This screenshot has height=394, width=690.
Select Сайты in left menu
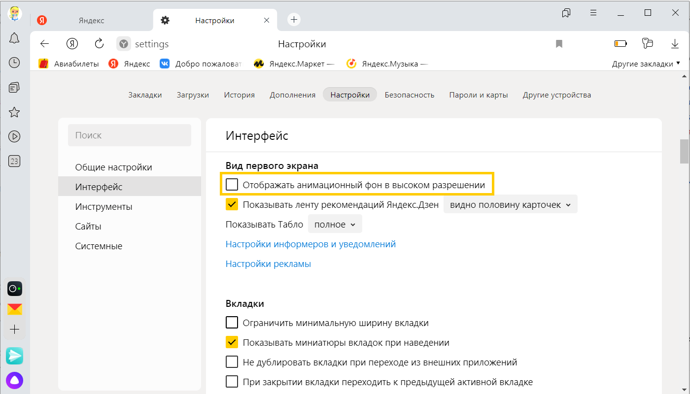tap(130, 226)
